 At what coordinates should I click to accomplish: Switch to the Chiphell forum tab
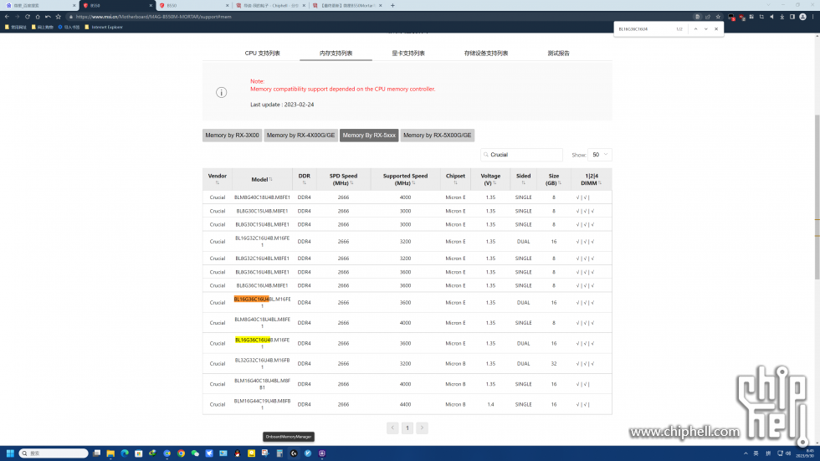coord(270,6)
